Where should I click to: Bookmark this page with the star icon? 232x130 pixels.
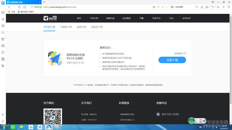(x=32, y=7)
